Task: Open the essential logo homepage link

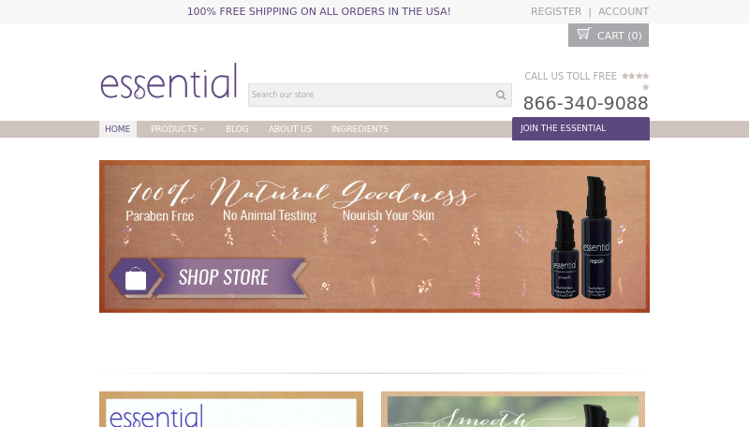Action: pyautogui.click(x=169, y=81)
